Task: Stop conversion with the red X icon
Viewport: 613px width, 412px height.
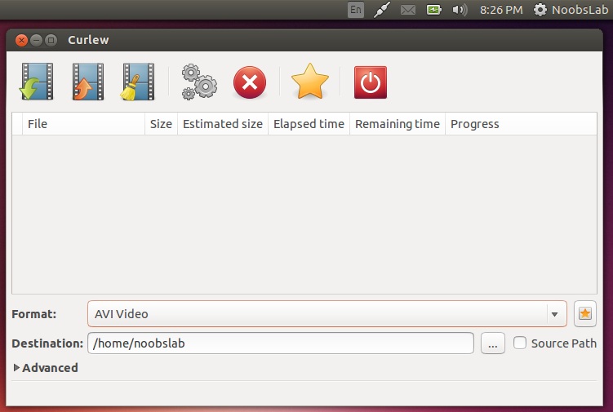Action: click(x=250, y=82)
